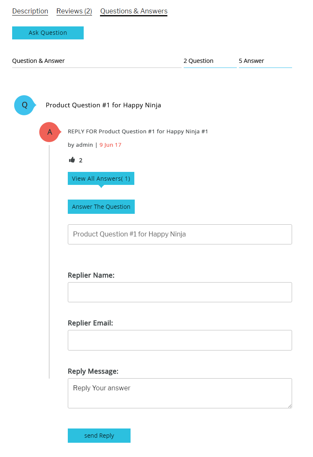This screenshot has width=313, height=457.
Task: Click the thumbs-up like icon
Action: pyautogui.click(x=72, y=160)
